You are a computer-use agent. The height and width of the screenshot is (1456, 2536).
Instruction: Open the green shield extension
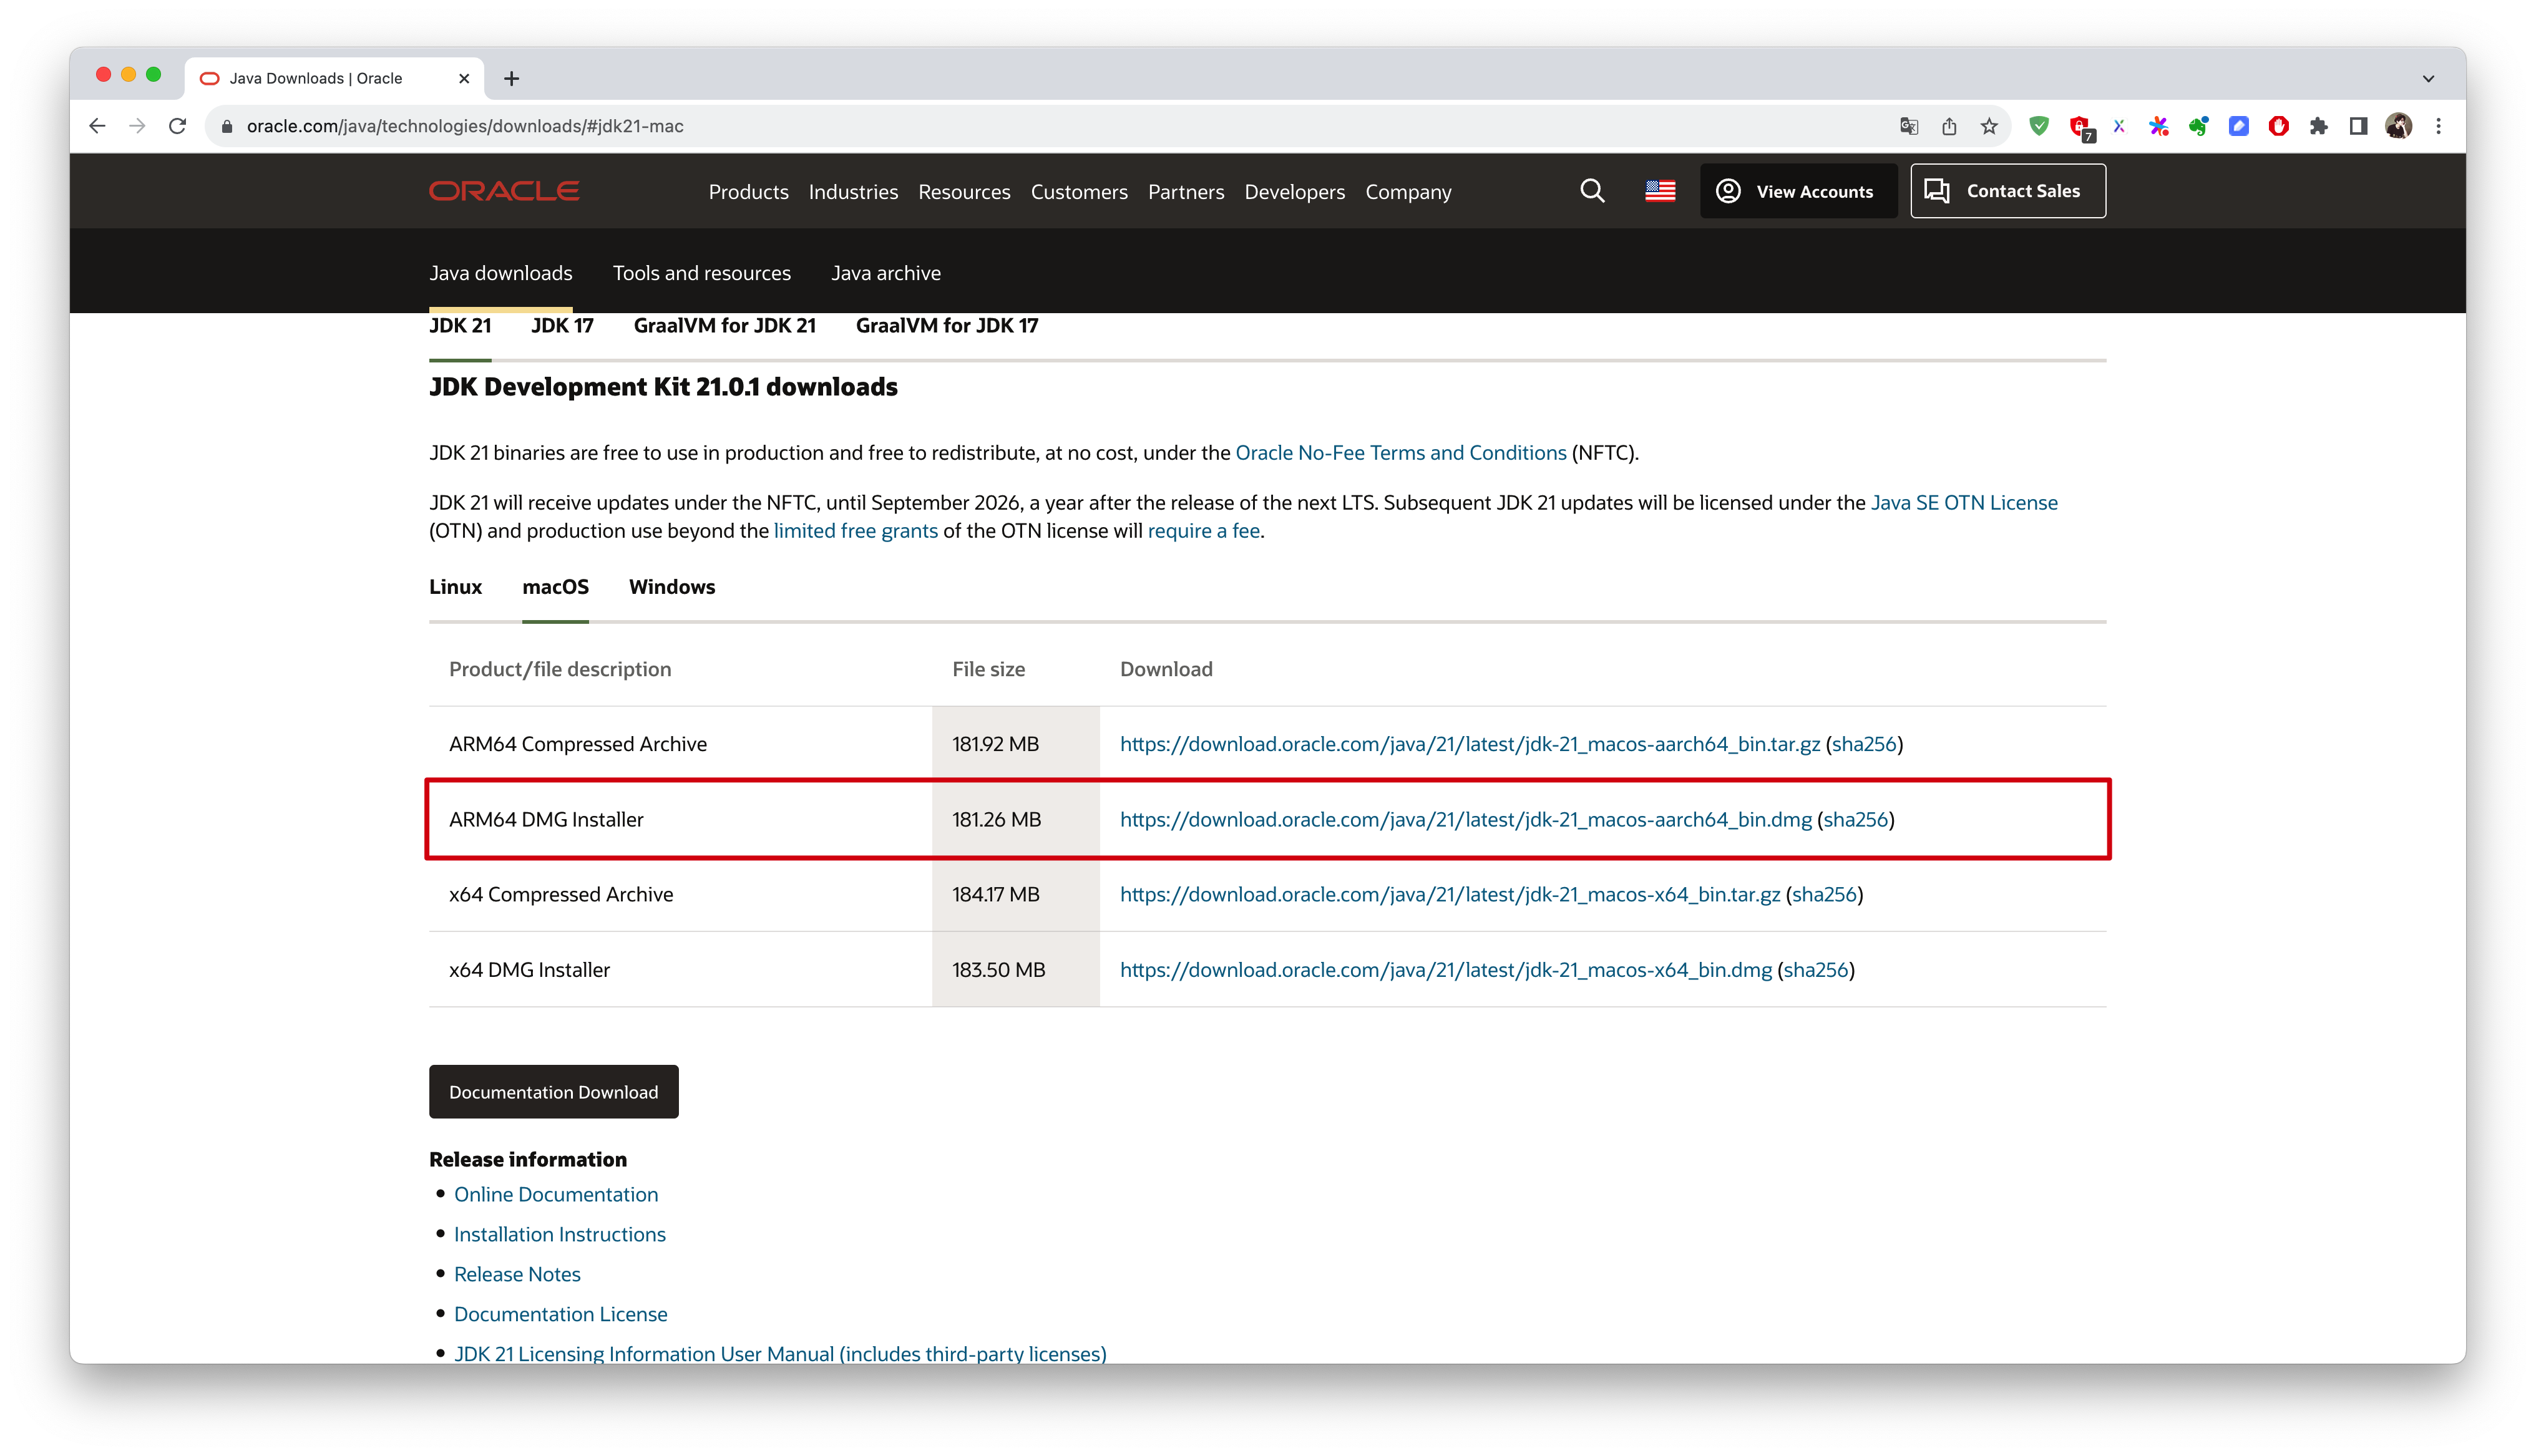click(x=2039, y=126)
